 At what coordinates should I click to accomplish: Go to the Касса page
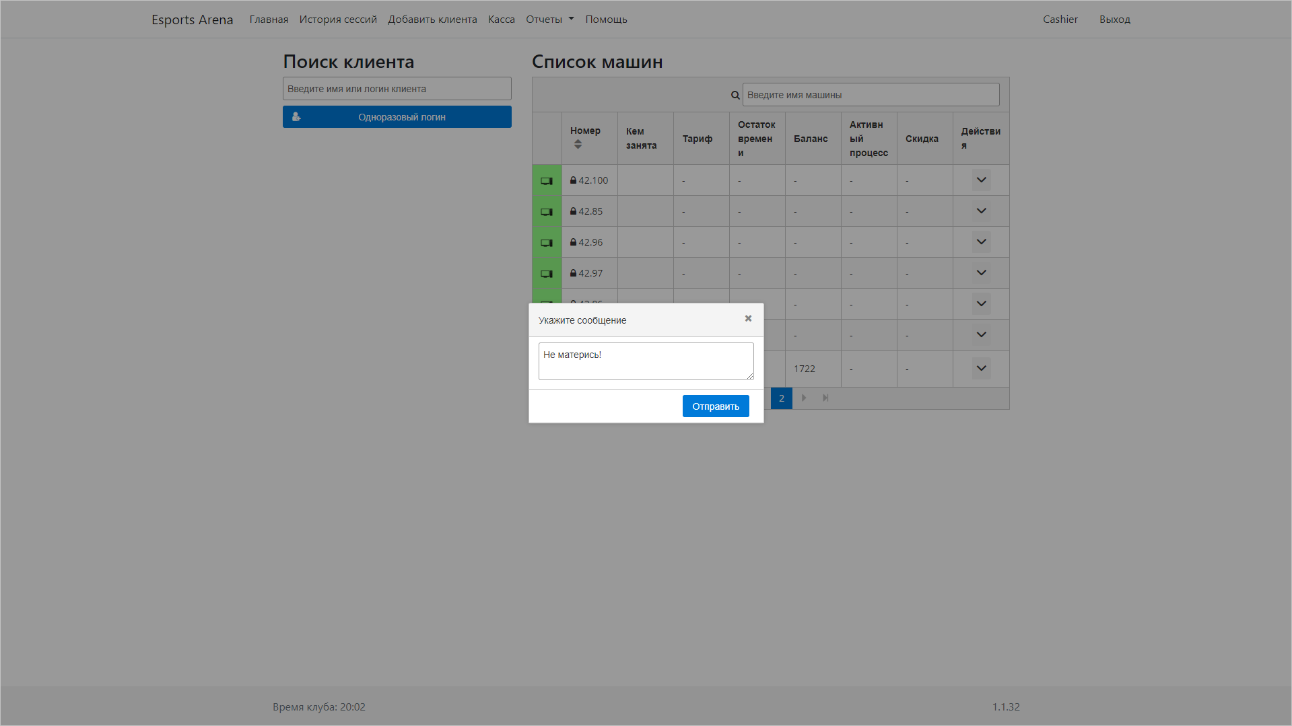pyautogui.click(x=501, y=20)
